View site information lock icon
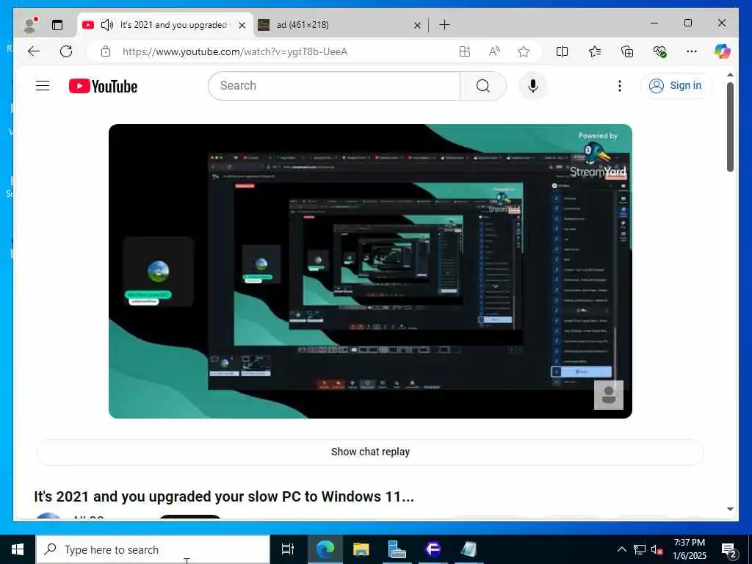Image resolution: width=752 pixels, height=564 pixels. 106,51
